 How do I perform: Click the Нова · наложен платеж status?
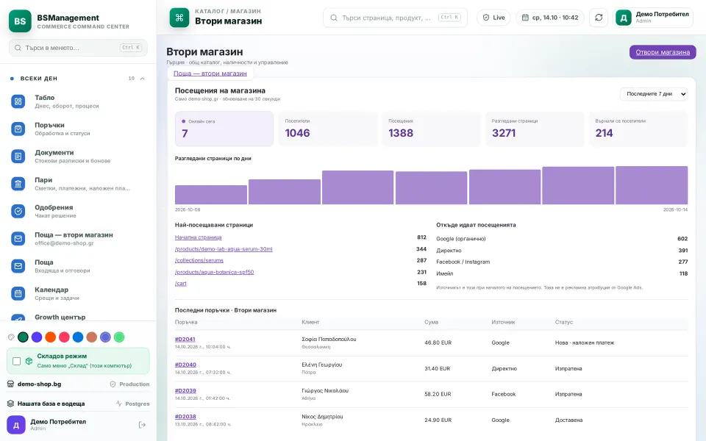coord(585,343)
